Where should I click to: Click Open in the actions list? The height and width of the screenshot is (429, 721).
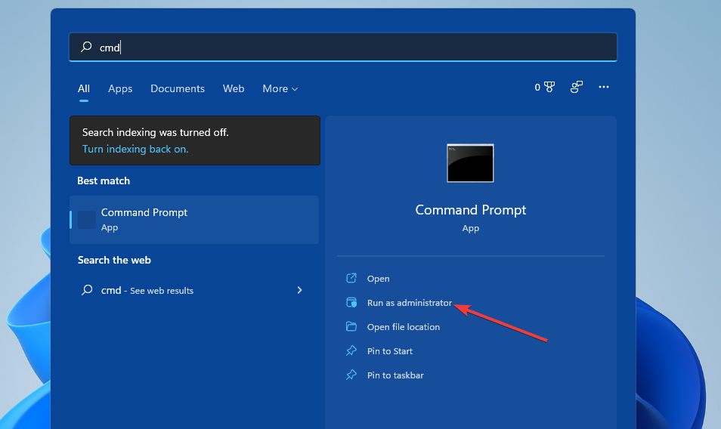(378, 279)
